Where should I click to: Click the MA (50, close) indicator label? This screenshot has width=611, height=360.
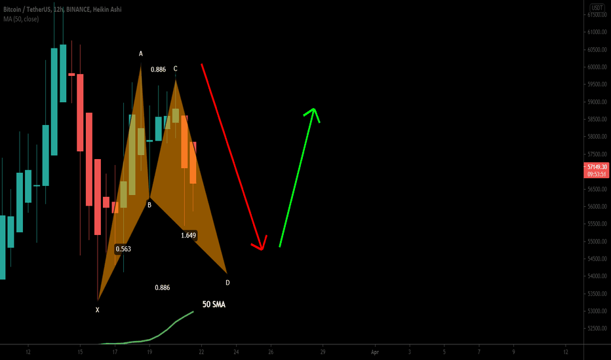click(21, 19)
